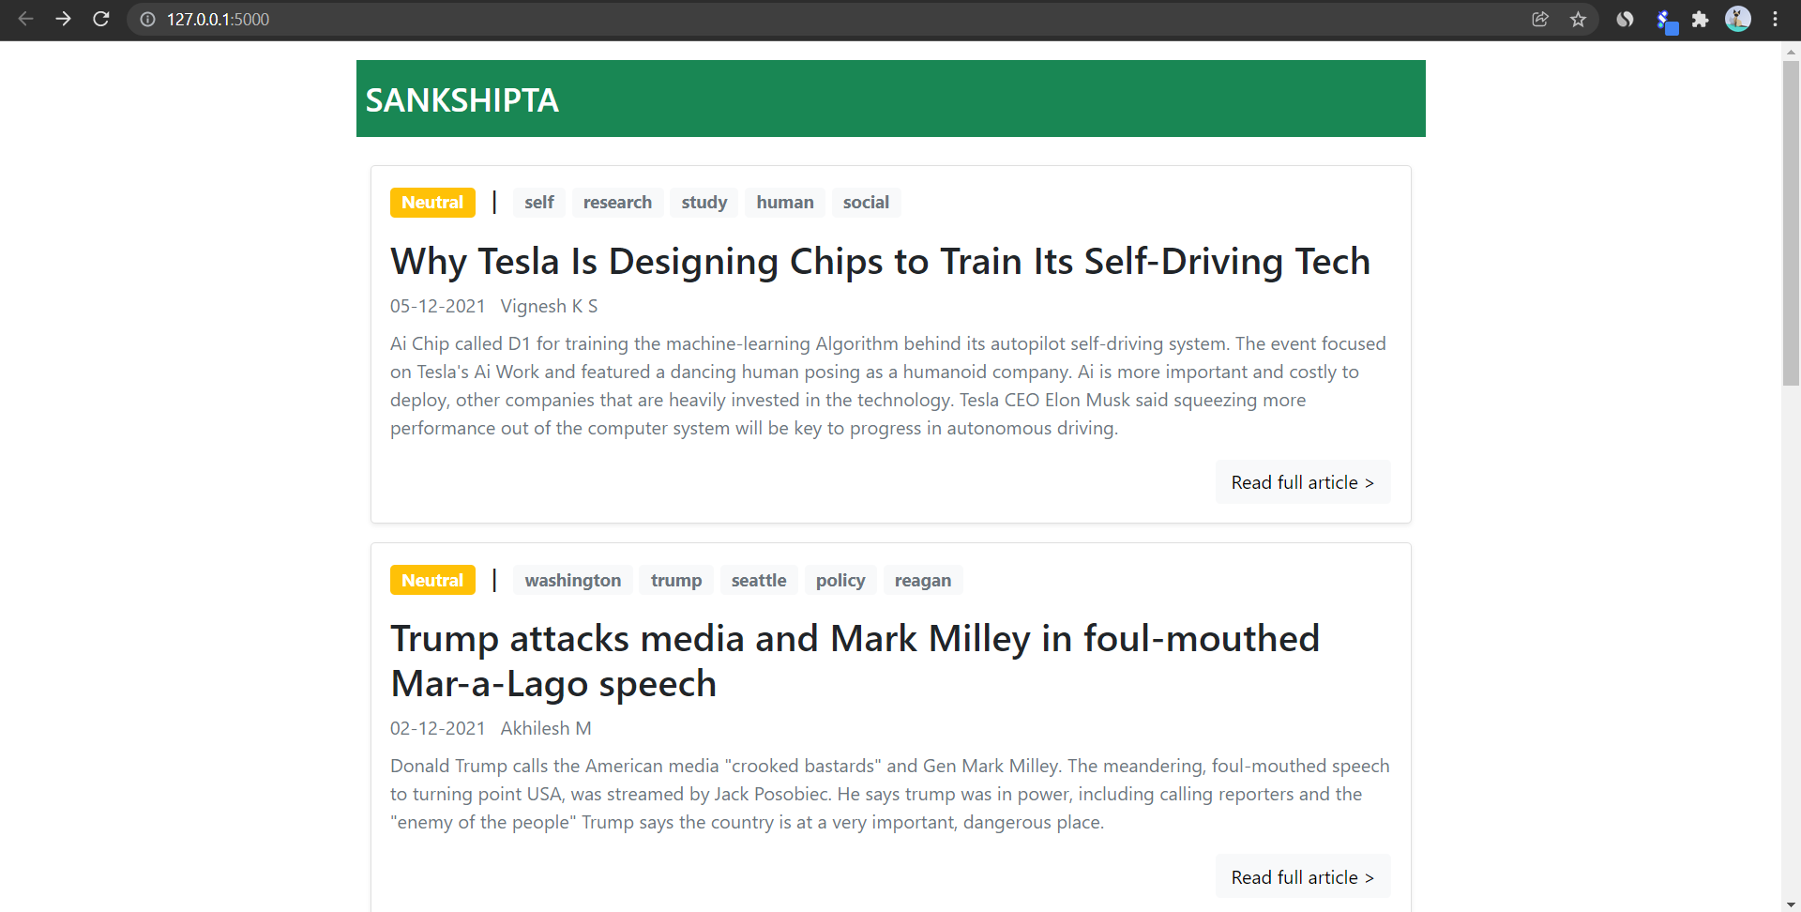Viewport: 1801px width, 912px height.
Task: Select the 'trump' tag
Action: (x=676, y=580)
